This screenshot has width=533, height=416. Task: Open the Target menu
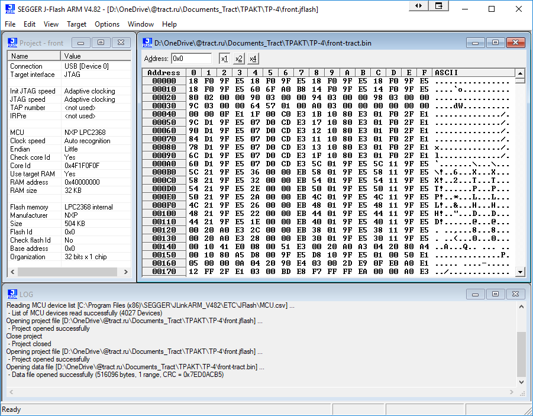76,24
